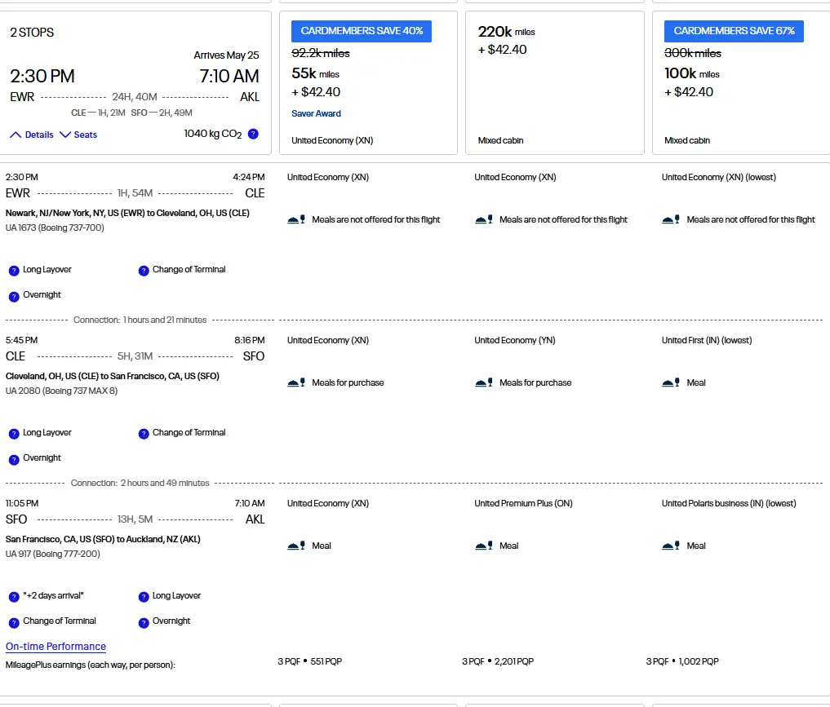
Task: Click Long Layover help icon under EWR-CLE flight
Action: [x=14, y=271]
